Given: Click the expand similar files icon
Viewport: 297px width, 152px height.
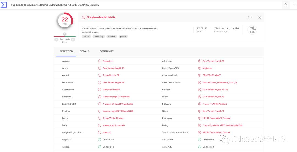Looking at the screenshot, I should [259, 17].
